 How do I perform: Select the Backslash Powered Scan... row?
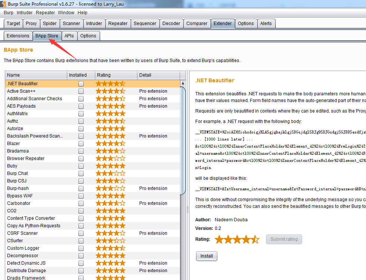93,136
